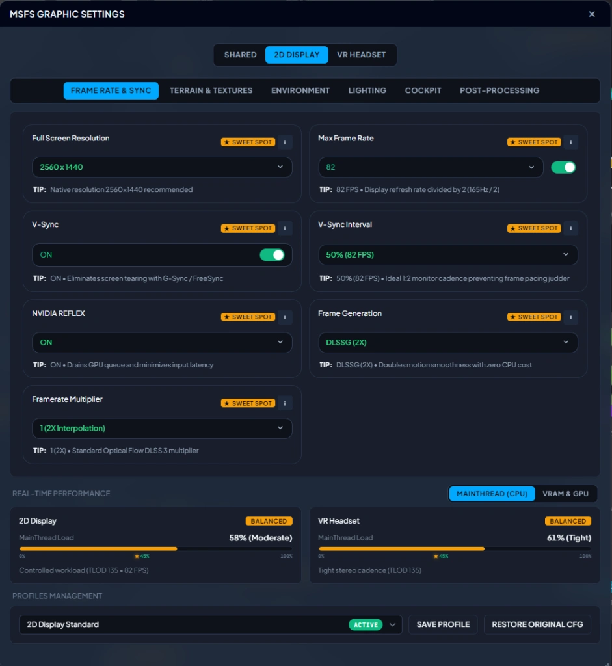Open the Lighting category tab
Image resolution: width=612 pixels, height=666 pixels.
(x=367, y=90)
